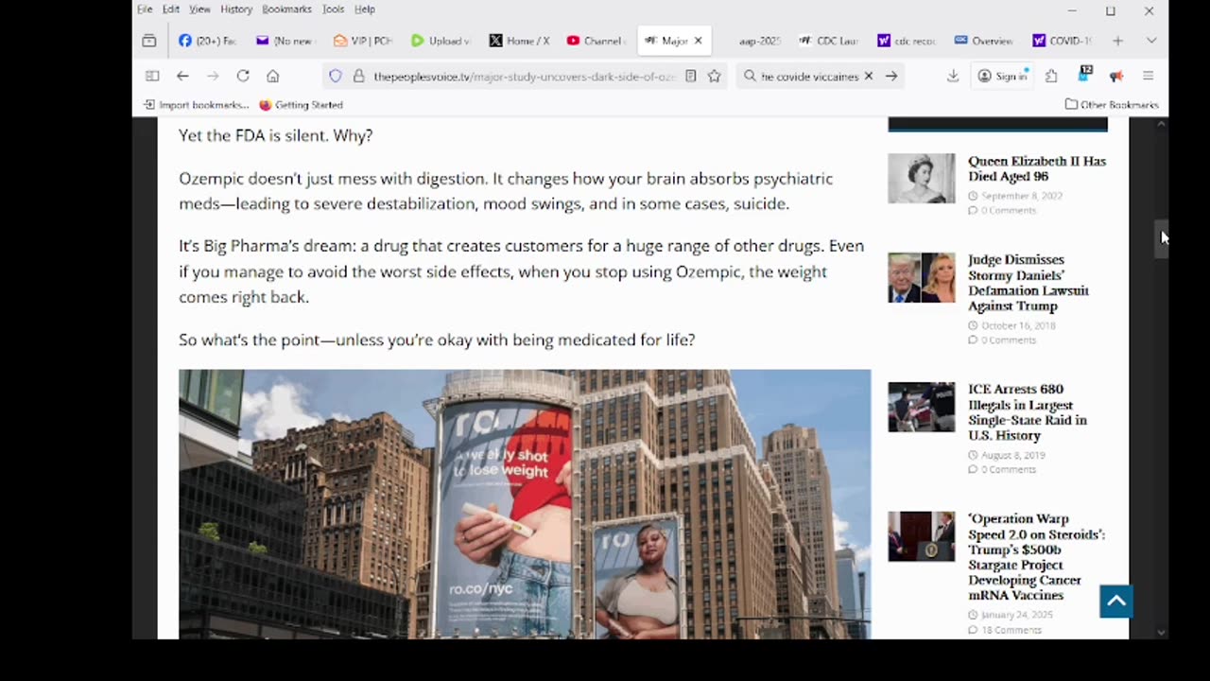This screenshot has width=1210, height=681.
Task: Click the ICE raid thumbnail image
Action: (x=922, y=407)
